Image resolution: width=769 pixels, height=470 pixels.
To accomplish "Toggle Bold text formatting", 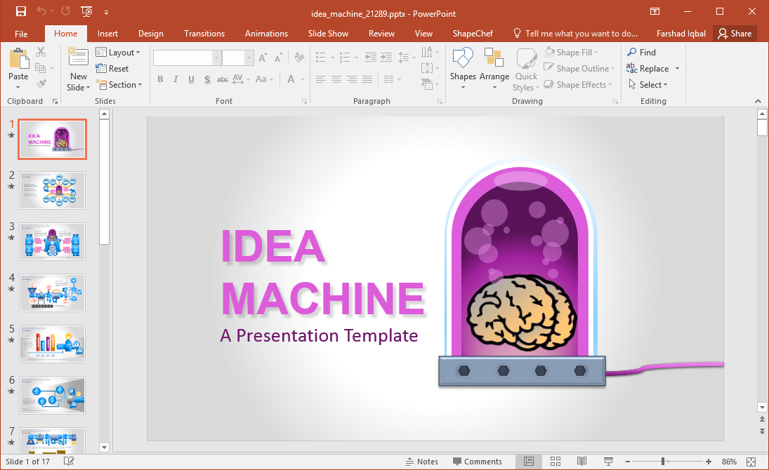I will click(x=160, y=80).
